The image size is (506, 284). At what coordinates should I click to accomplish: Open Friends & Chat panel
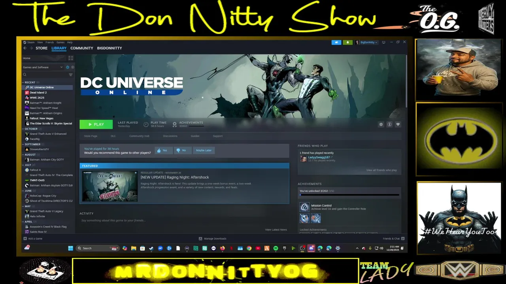point(393,239)
